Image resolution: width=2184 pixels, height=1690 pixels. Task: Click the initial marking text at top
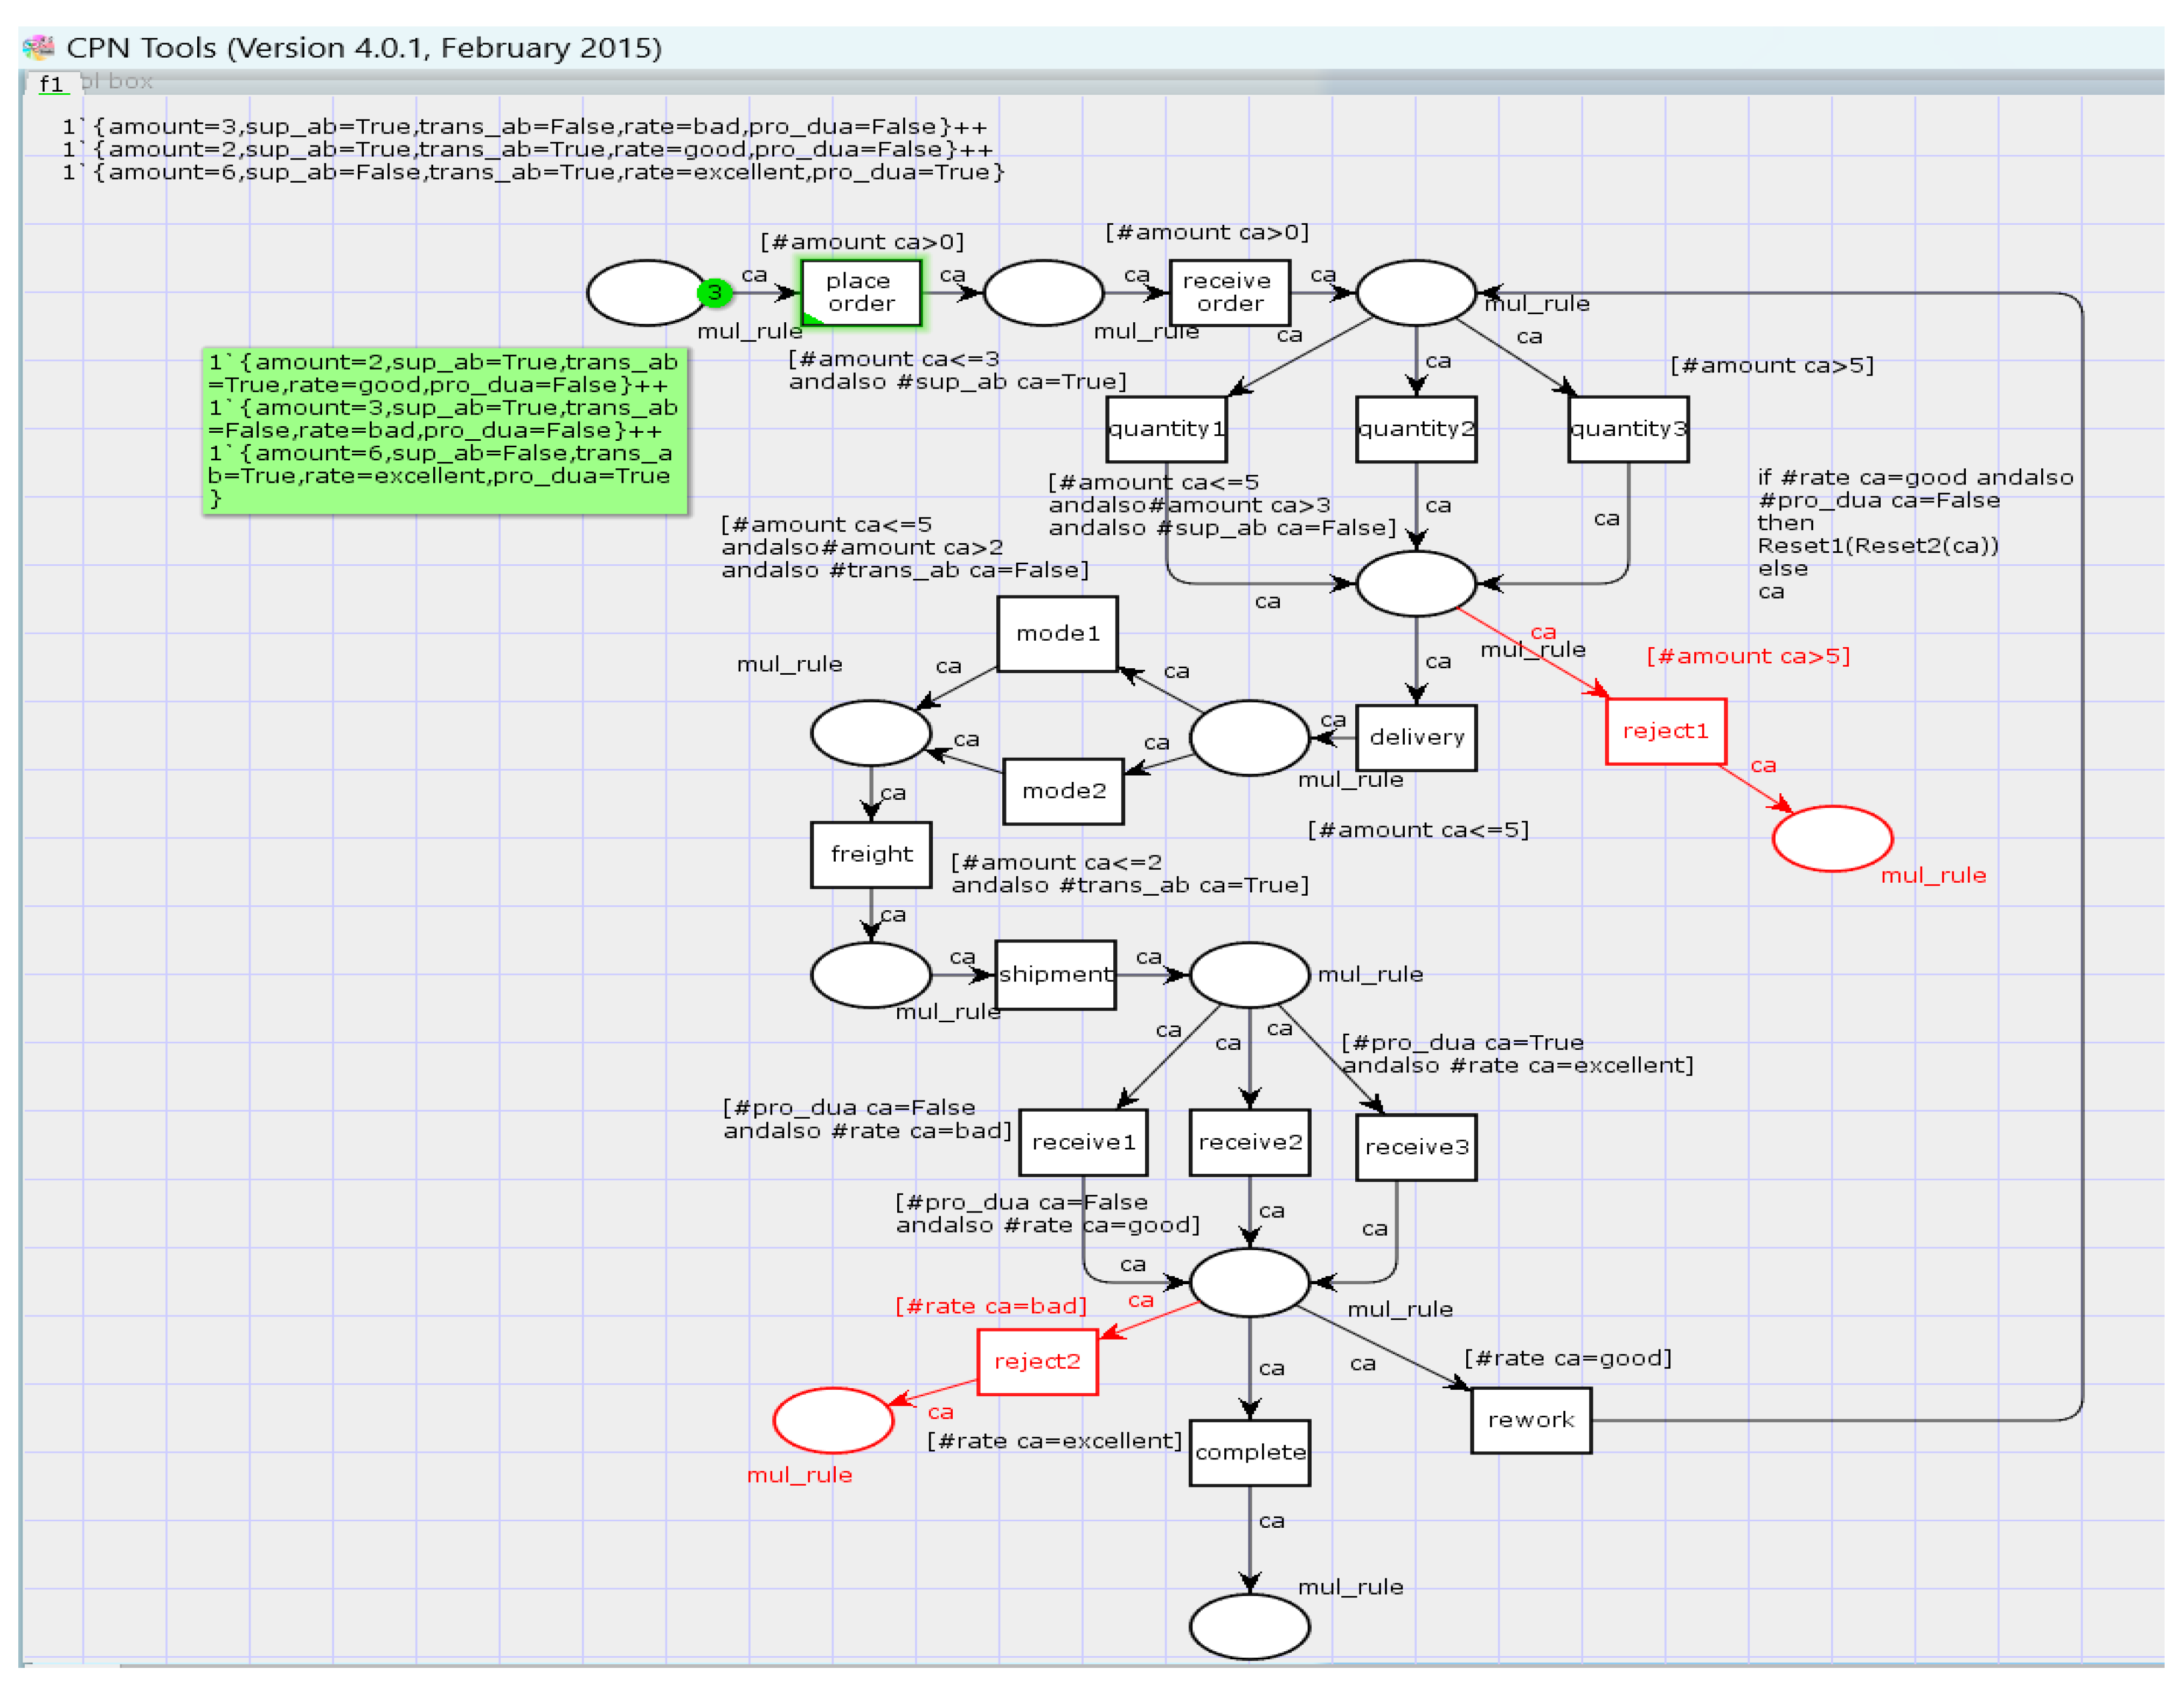pyautogui.click(x=533, y=150)
